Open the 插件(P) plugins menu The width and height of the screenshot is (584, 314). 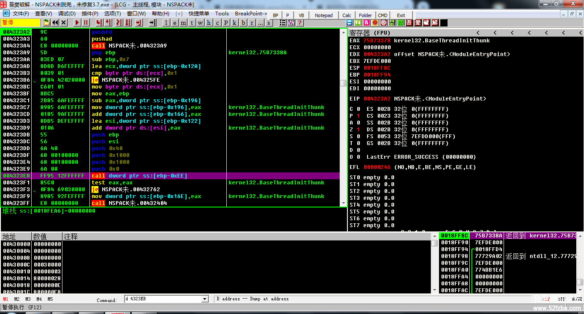[90, 14]
